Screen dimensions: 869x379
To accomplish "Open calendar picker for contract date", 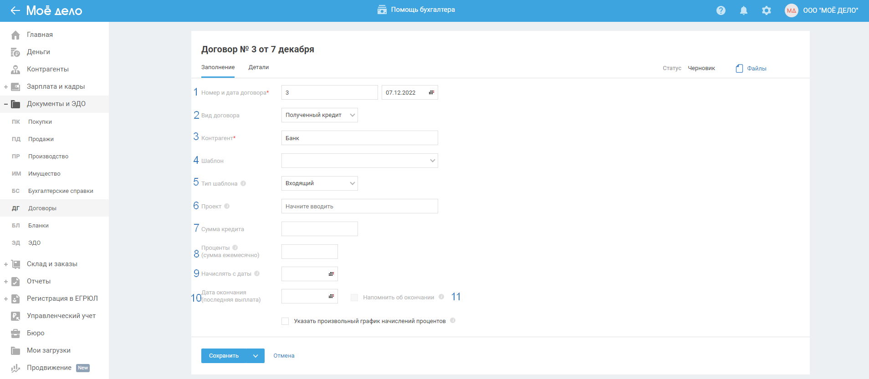I will 431,92.
